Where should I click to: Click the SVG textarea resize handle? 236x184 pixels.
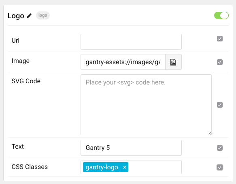[x=210, y=133]
